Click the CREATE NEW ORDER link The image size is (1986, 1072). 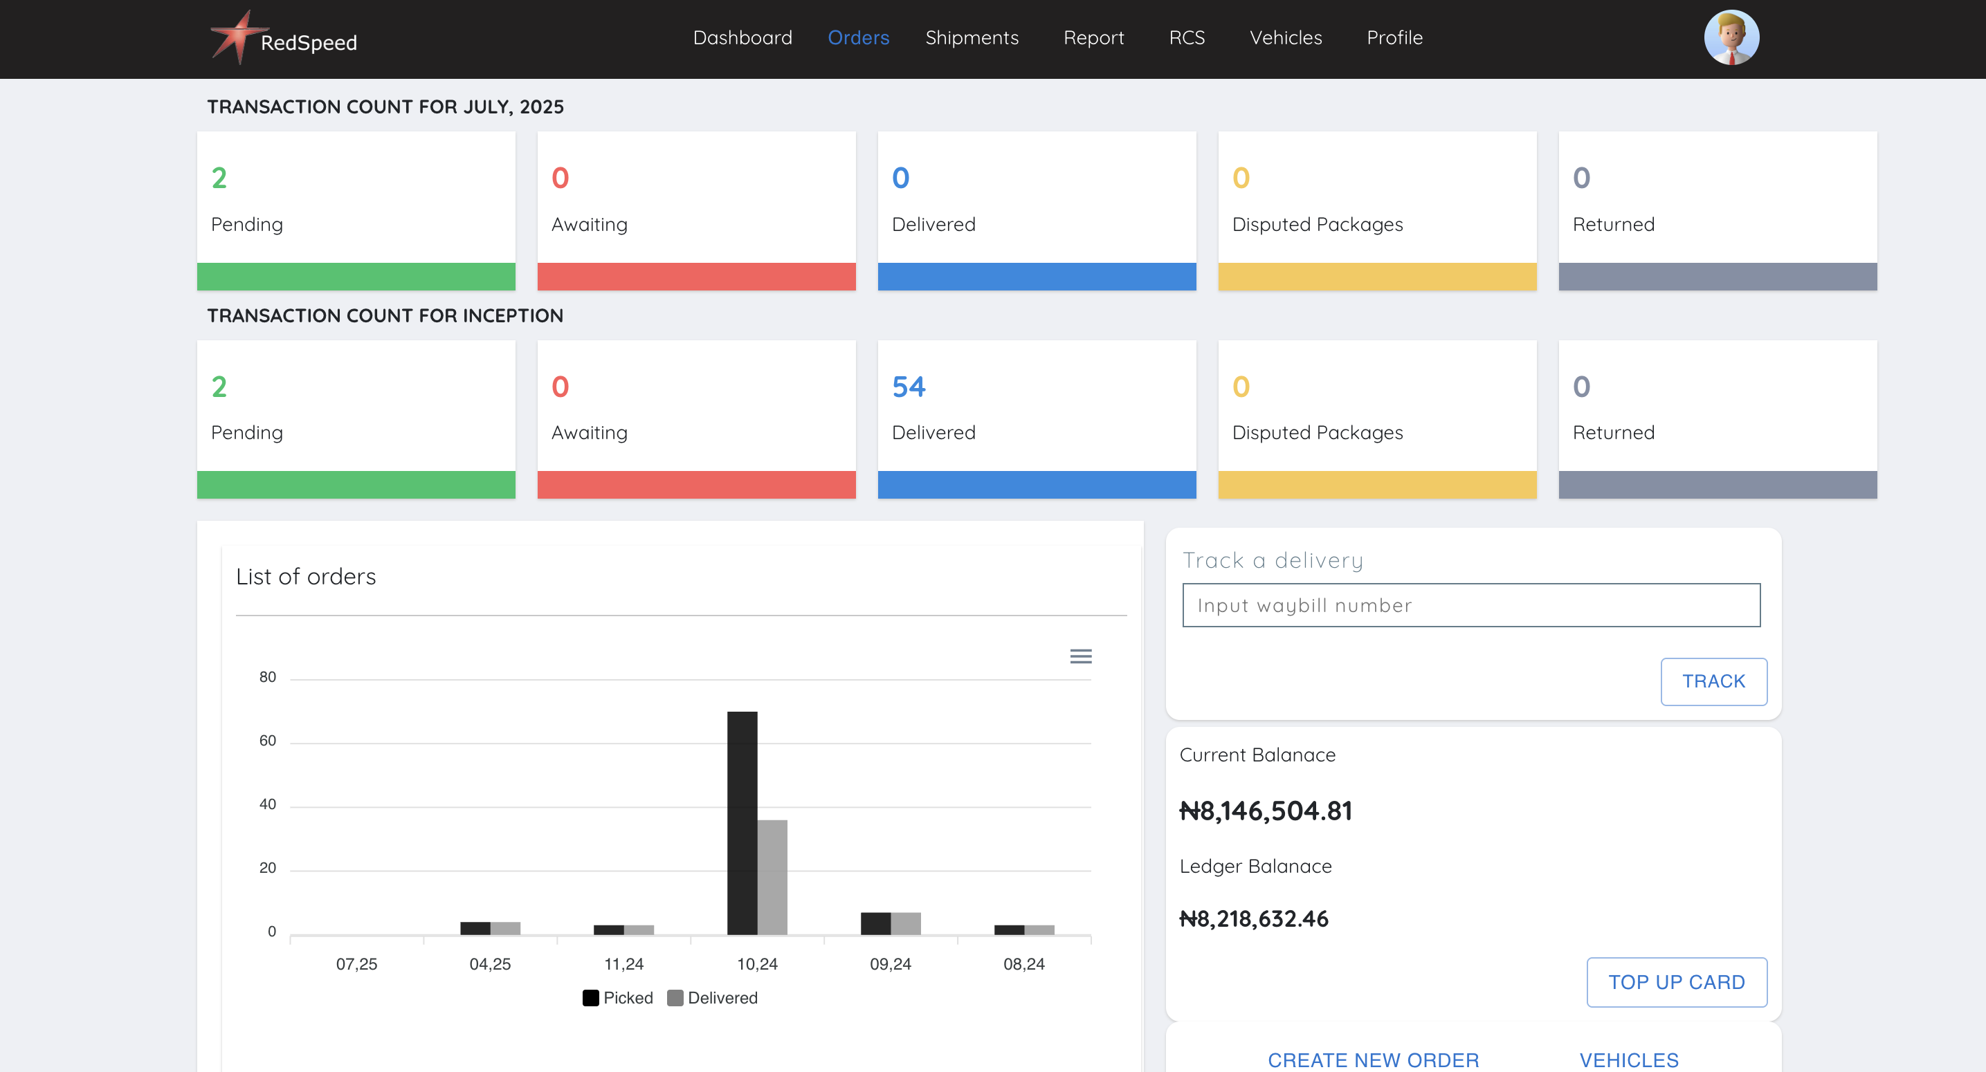pos(1373,1060)
